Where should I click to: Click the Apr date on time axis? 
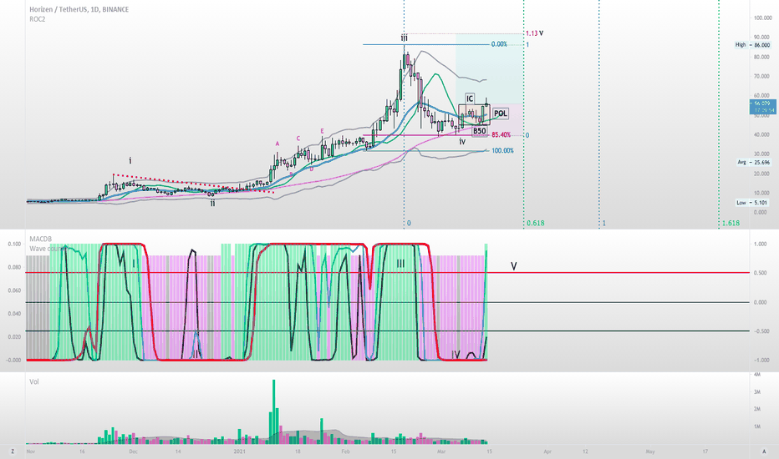547,451
